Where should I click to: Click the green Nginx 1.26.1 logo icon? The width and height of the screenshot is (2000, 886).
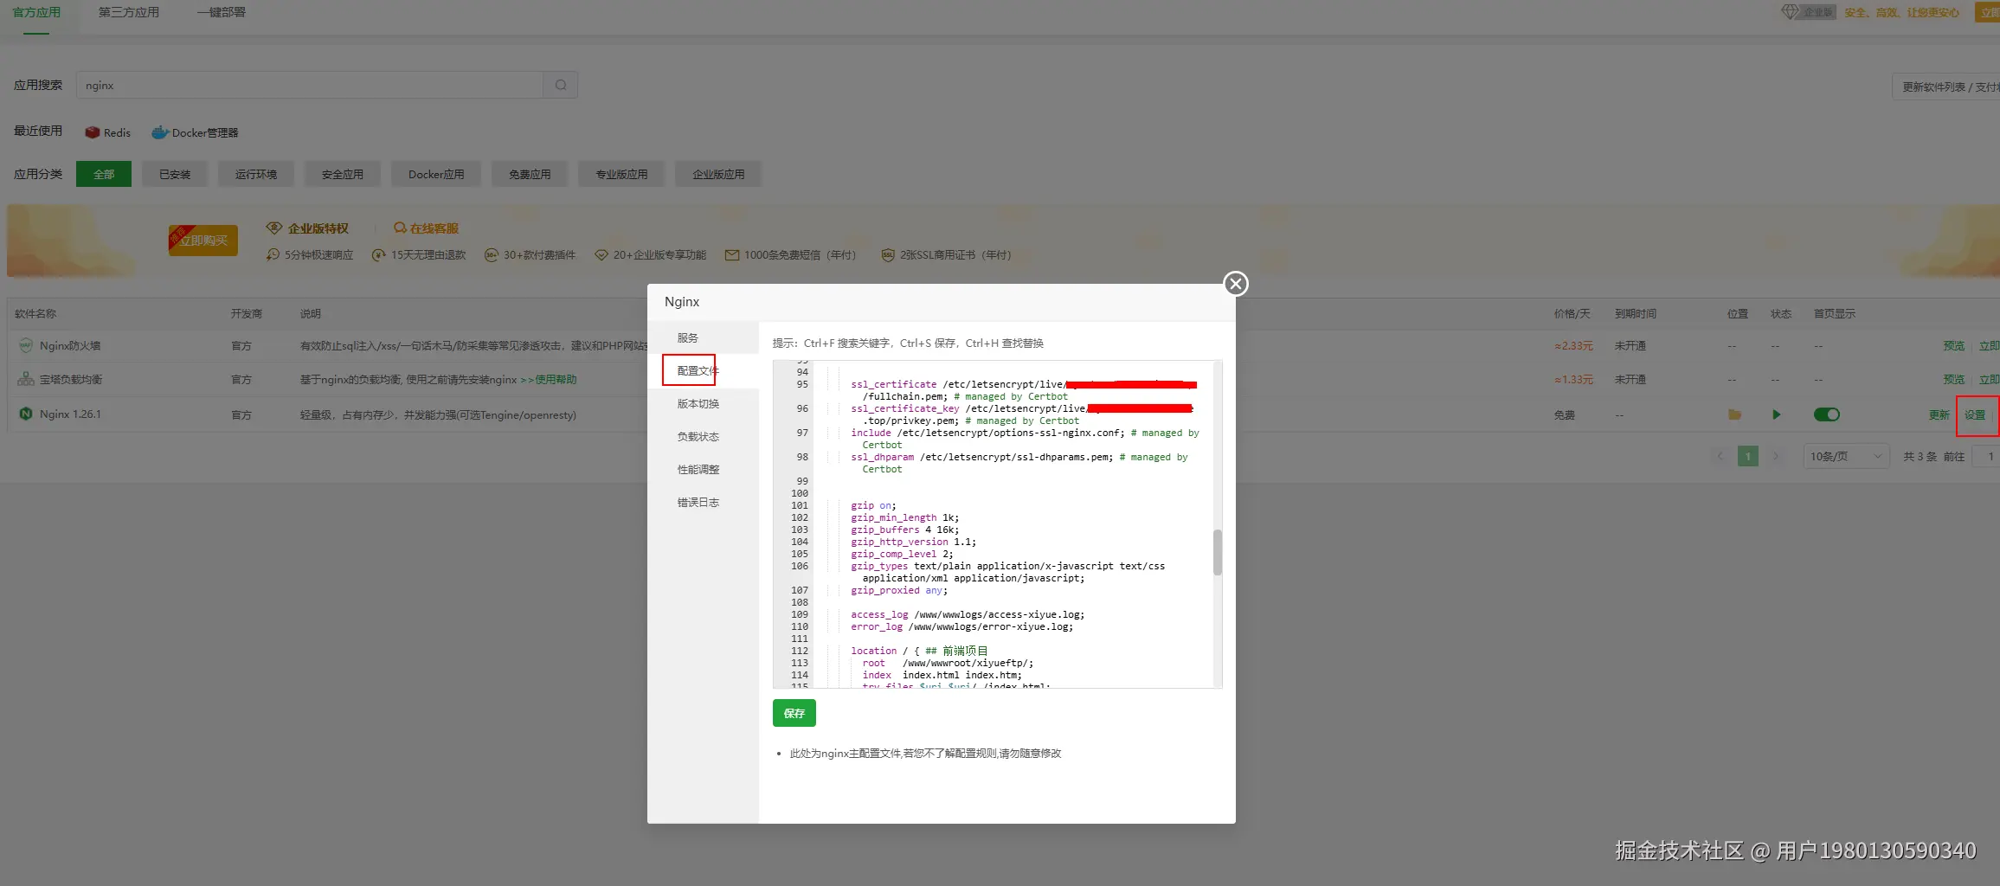click(x=26, y=414)
